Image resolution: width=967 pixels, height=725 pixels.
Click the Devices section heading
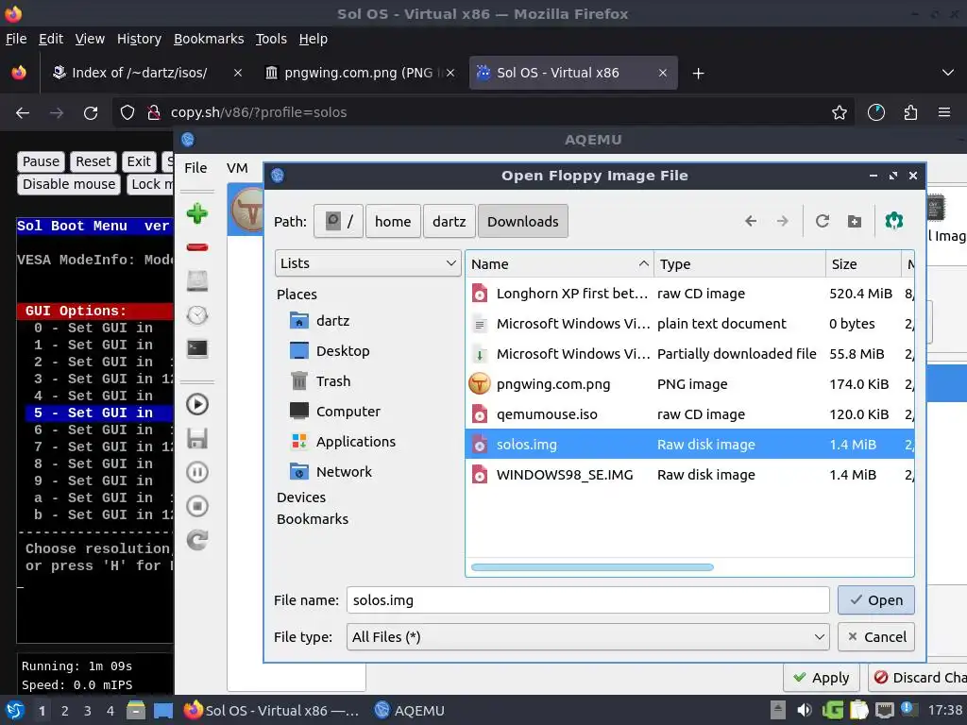click(301, 497)
